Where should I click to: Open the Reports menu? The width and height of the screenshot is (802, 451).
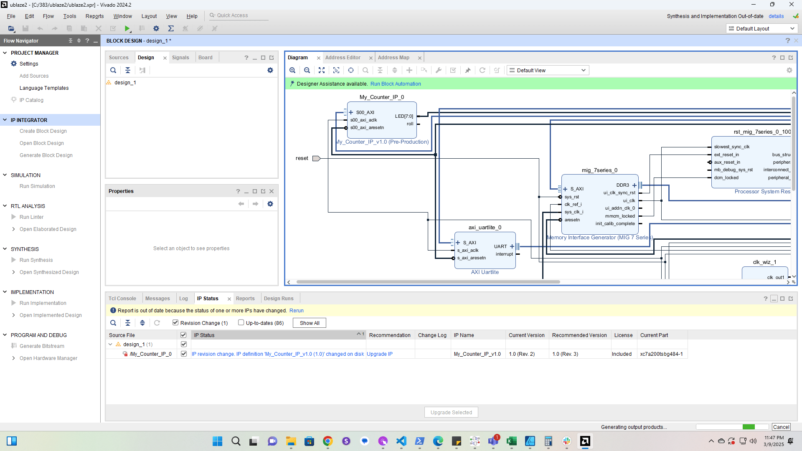click(94, 16)
